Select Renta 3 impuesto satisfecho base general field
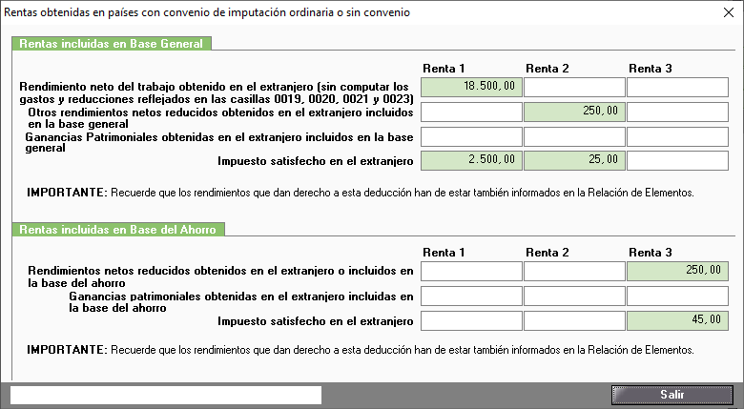 click(x=677, y=160)
